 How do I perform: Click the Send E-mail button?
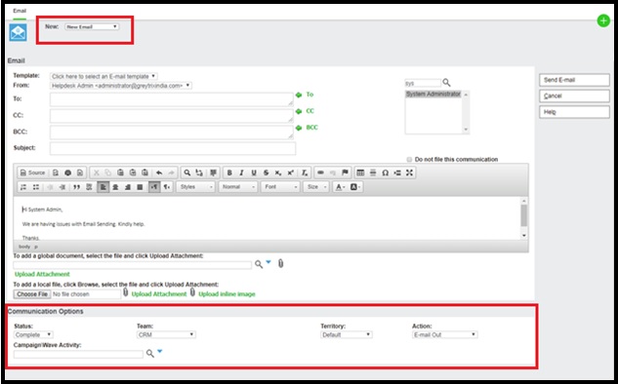574,80
